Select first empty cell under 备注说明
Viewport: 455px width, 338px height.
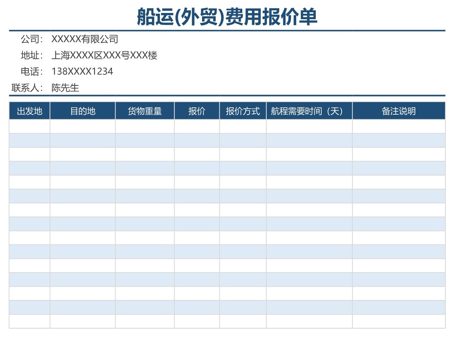tap(398, 126)
